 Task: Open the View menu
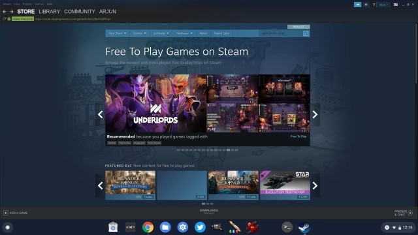[x=17, y=4]
